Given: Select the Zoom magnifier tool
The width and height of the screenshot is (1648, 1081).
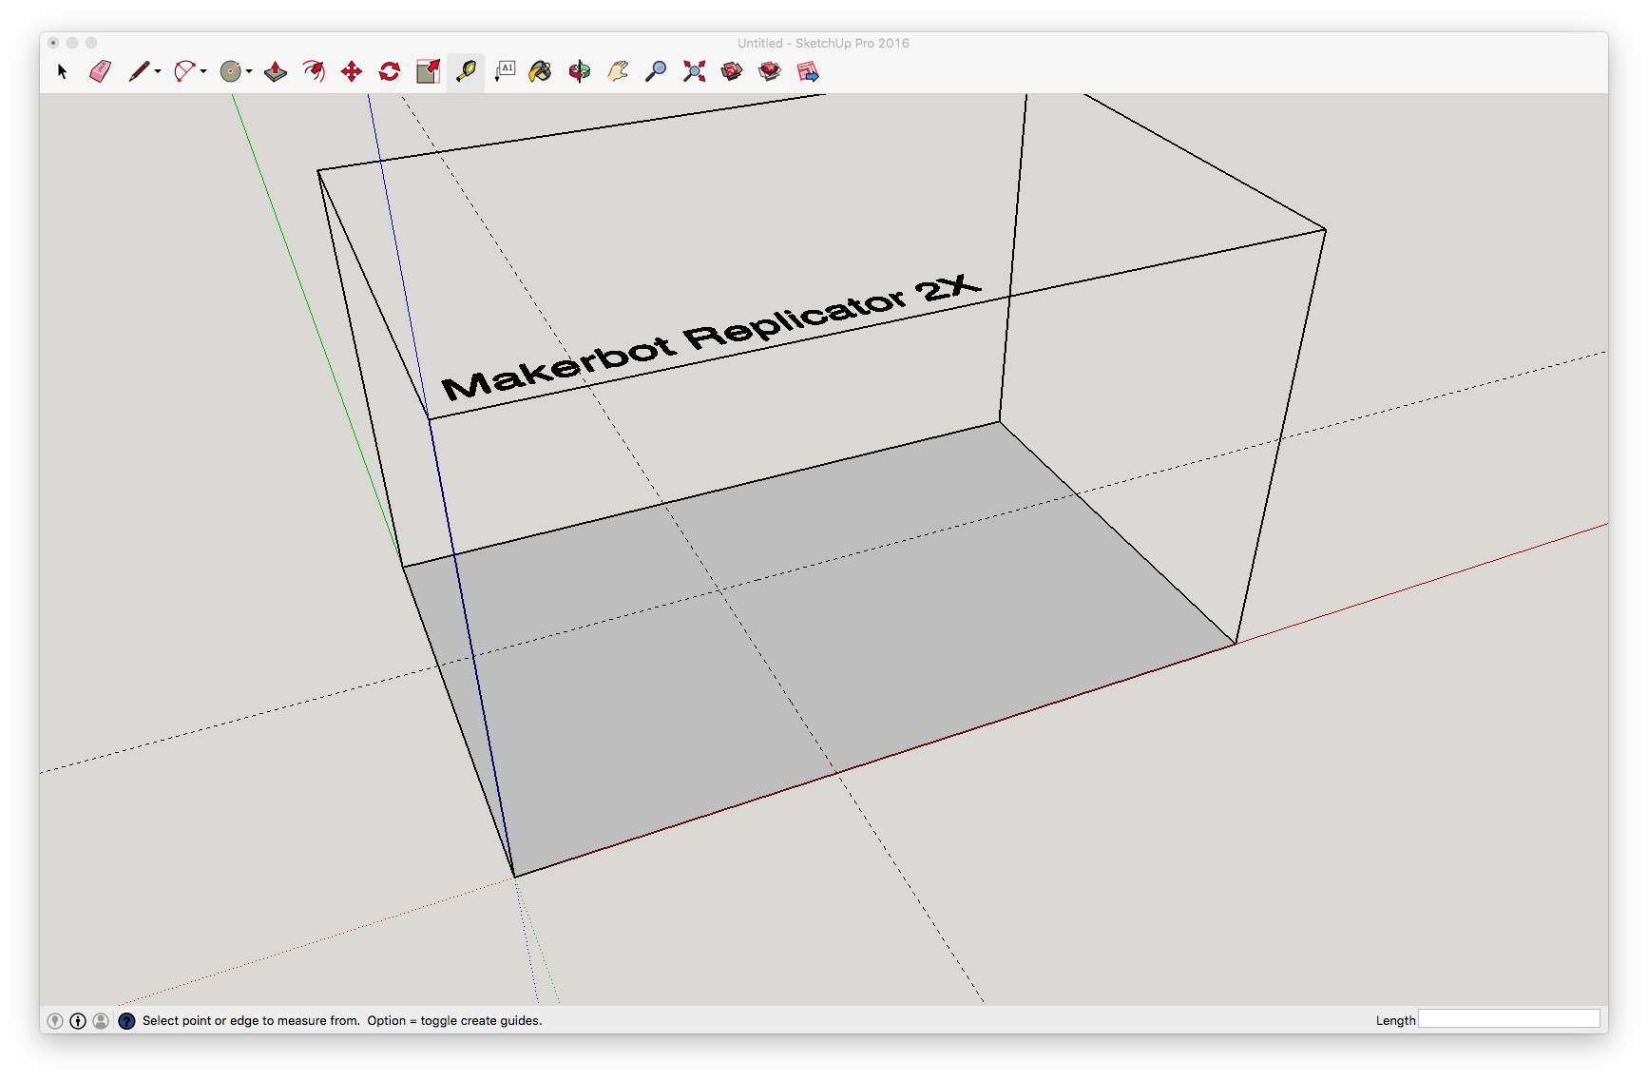Looking at the screenshot, I should tap(656, 71).
